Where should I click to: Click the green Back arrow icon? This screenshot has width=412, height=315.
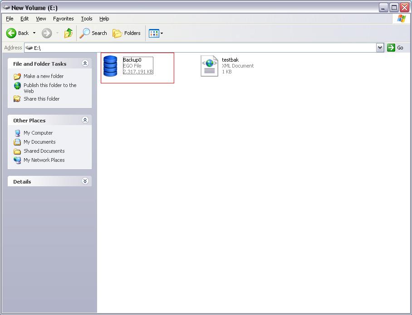pos(11,33)
